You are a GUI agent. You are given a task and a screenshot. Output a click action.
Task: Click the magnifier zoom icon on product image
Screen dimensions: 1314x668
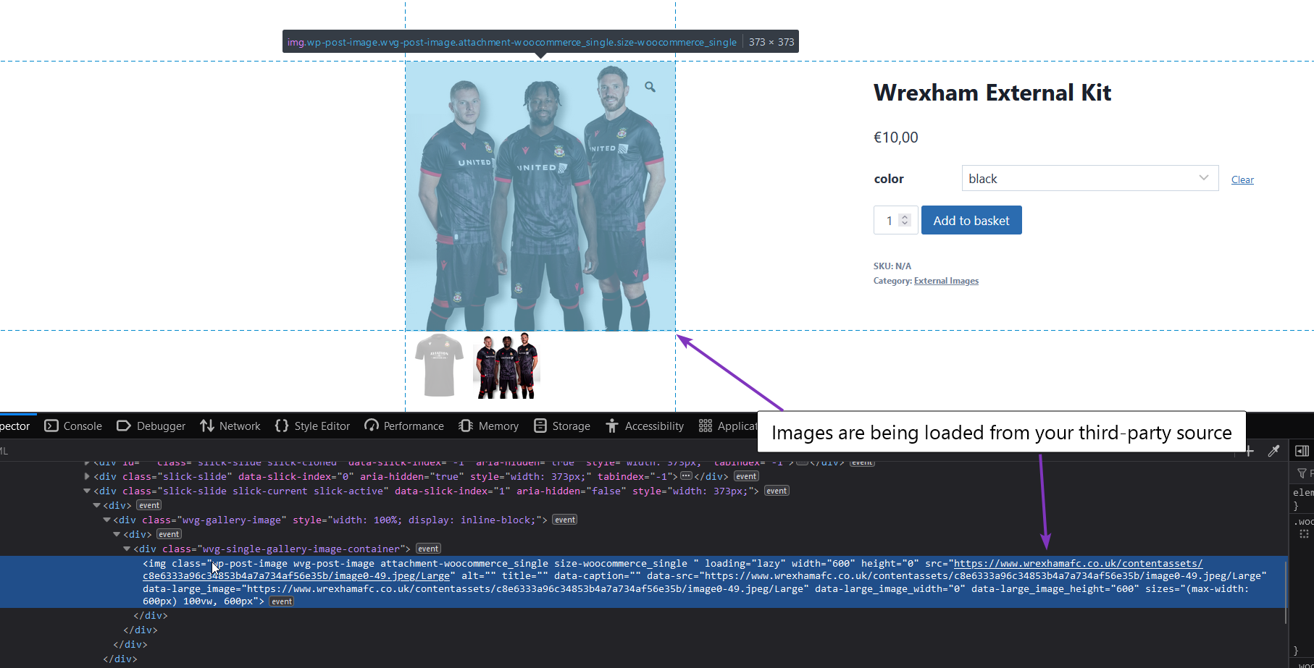650,87
